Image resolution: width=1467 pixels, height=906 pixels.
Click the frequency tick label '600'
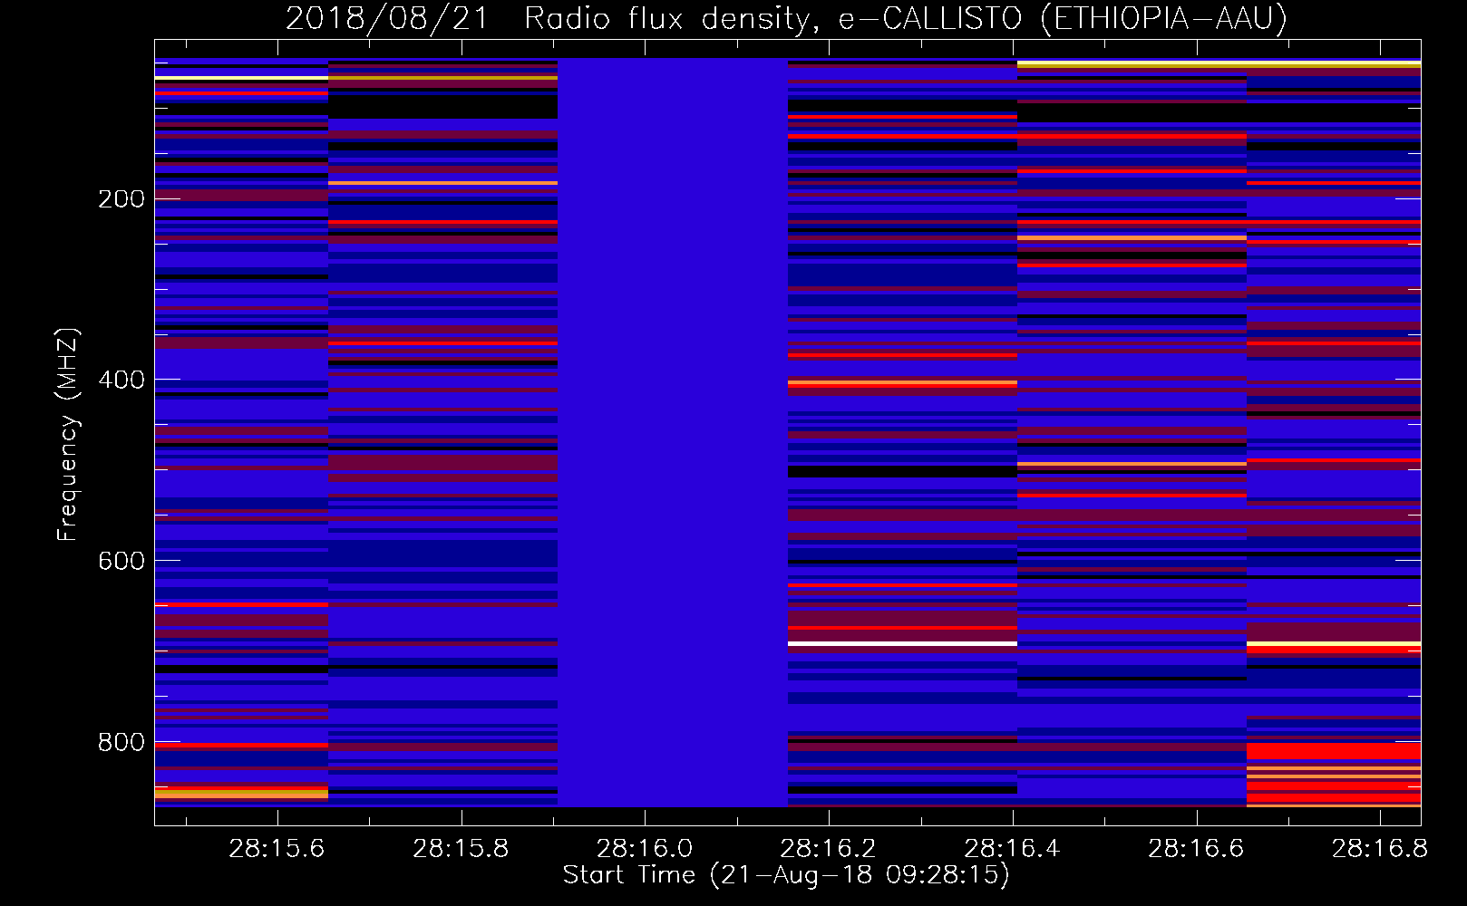tap(121, 561)
